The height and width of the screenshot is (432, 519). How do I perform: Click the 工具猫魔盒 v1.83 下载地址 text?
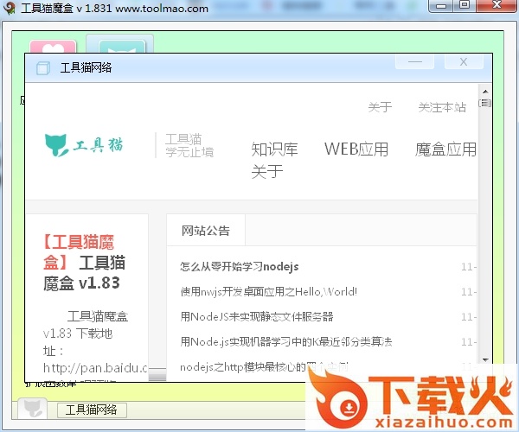[x=86, y=334]
